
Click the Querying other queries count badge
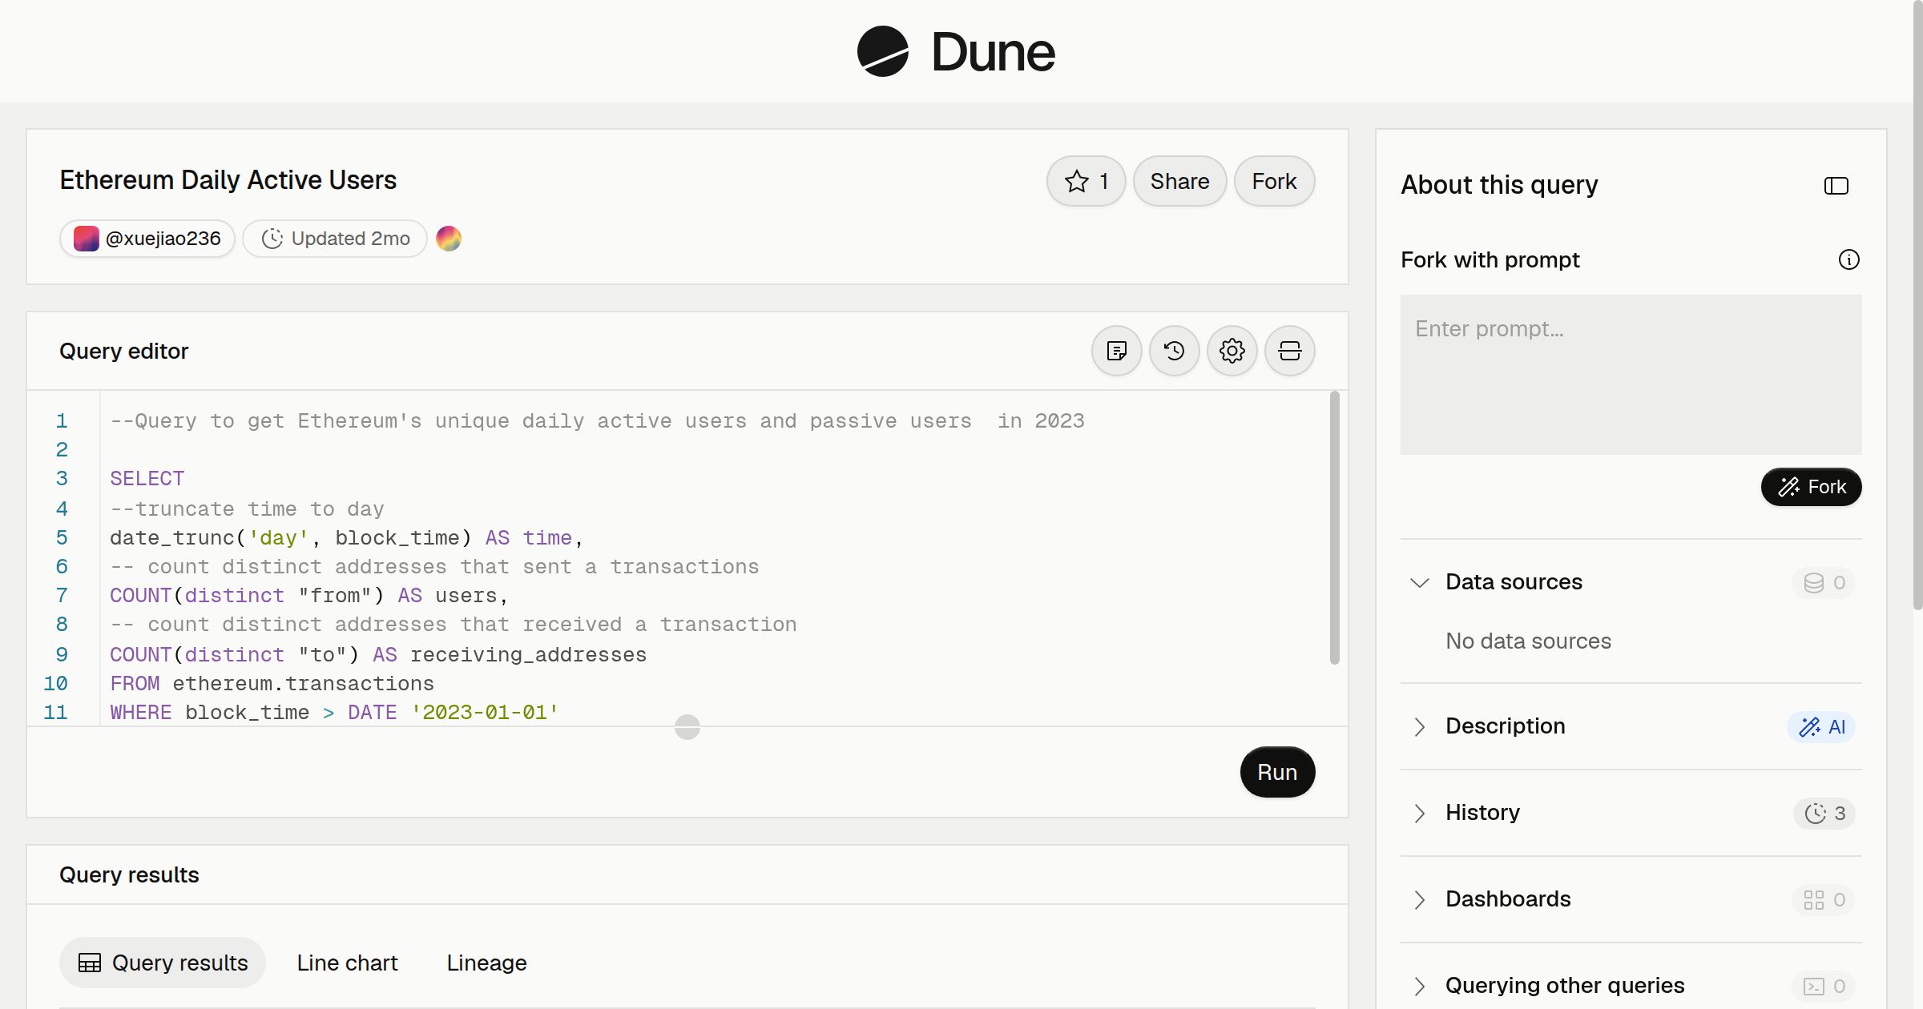1824,986
